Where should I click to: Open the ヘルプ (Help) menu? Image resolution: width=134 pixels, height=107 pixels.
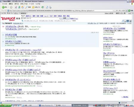(x=38, y=4)
